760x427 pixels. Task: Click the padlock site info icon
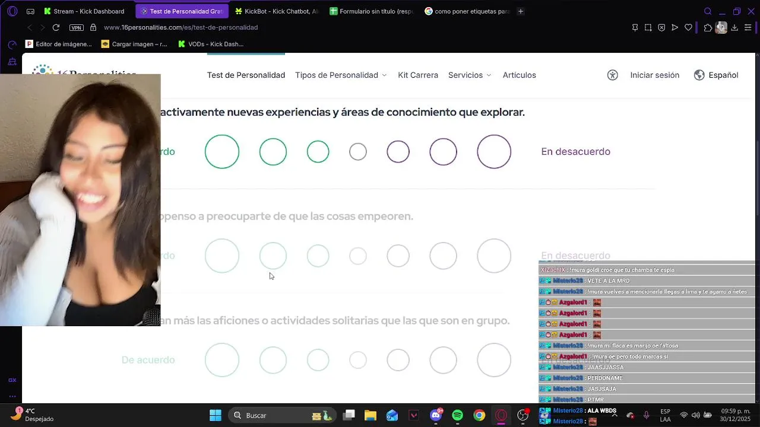point(93,27)
